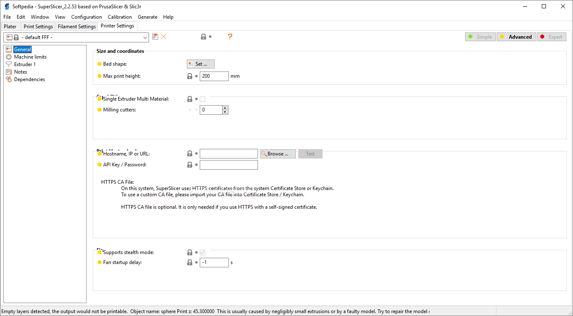Click lock icon next to Max print height
The width and height of the screenshot is (573, 316).
point(190,76)
